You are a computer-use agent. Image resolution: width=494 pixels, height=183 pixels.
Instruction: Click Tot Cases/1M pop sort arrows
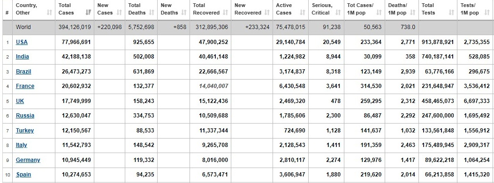point(379,13)
